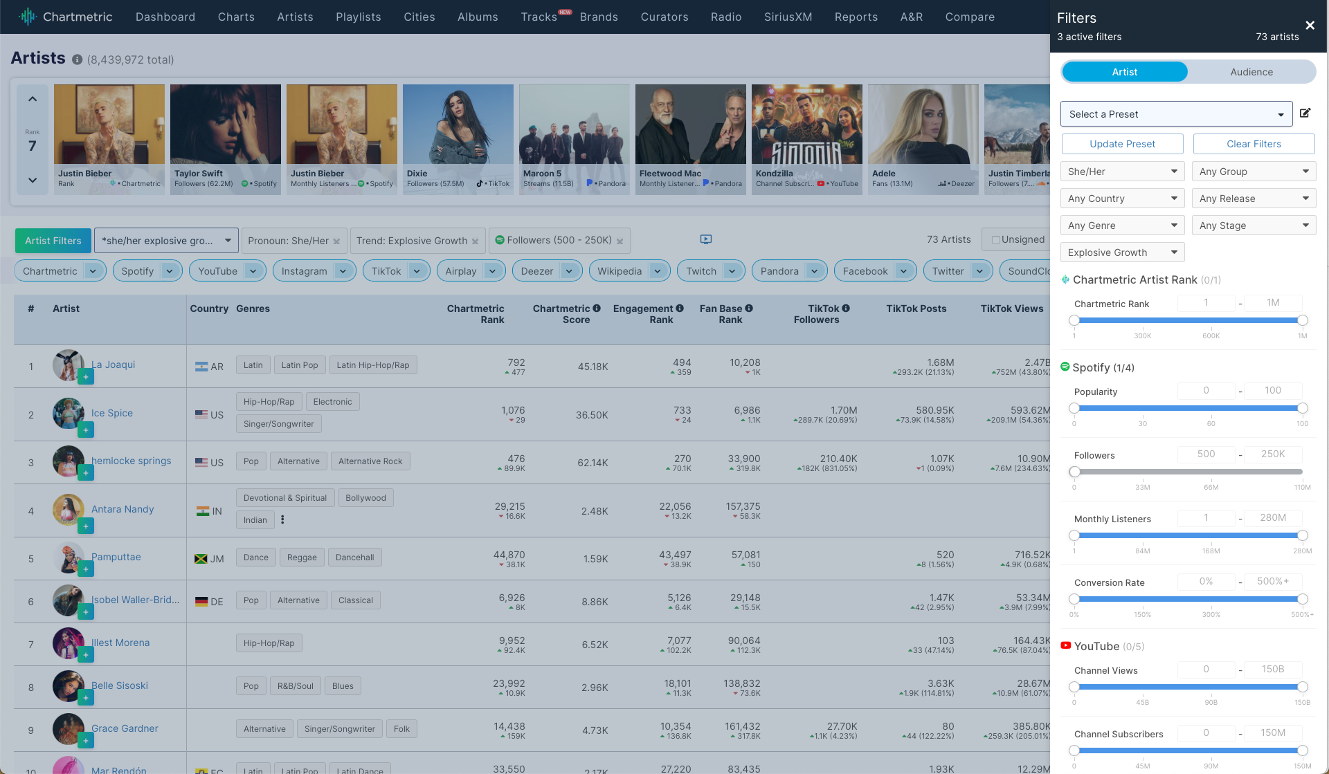This screenshot has width=1329, height=774.
Task: Select the Artist filter toggle
Action: tap(1124, 72)
